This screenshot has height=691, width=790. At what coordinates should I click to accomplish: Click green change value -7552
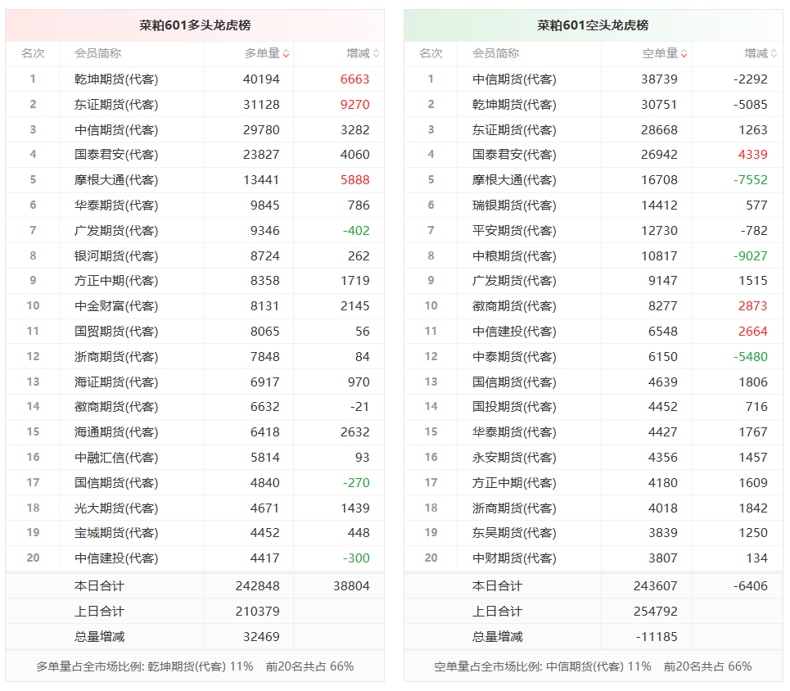click(750, 180)
